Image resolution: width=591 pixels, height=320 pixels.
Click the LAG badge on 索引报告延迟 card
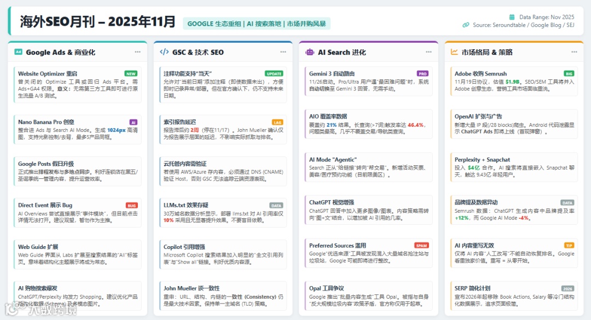[x=277, y=122]
